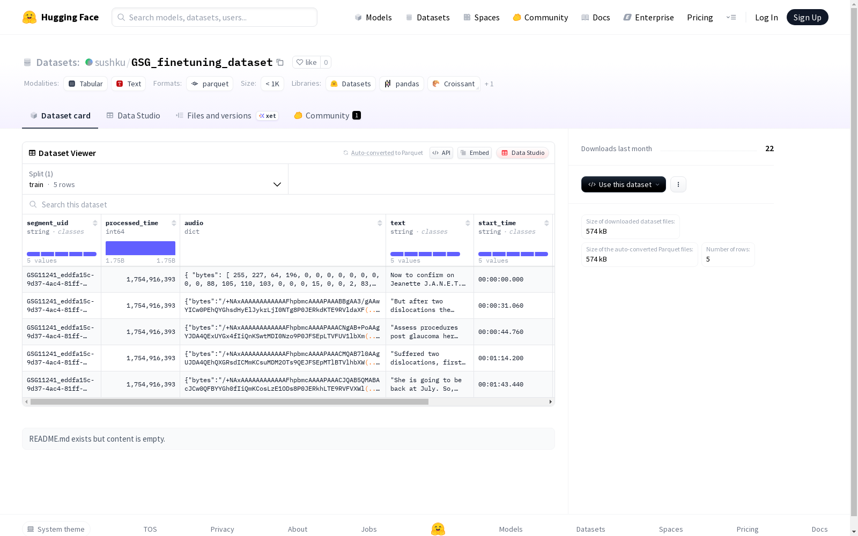Open Data Studio from the viewer header
This screenshot has height=536, width=858.
523,153
